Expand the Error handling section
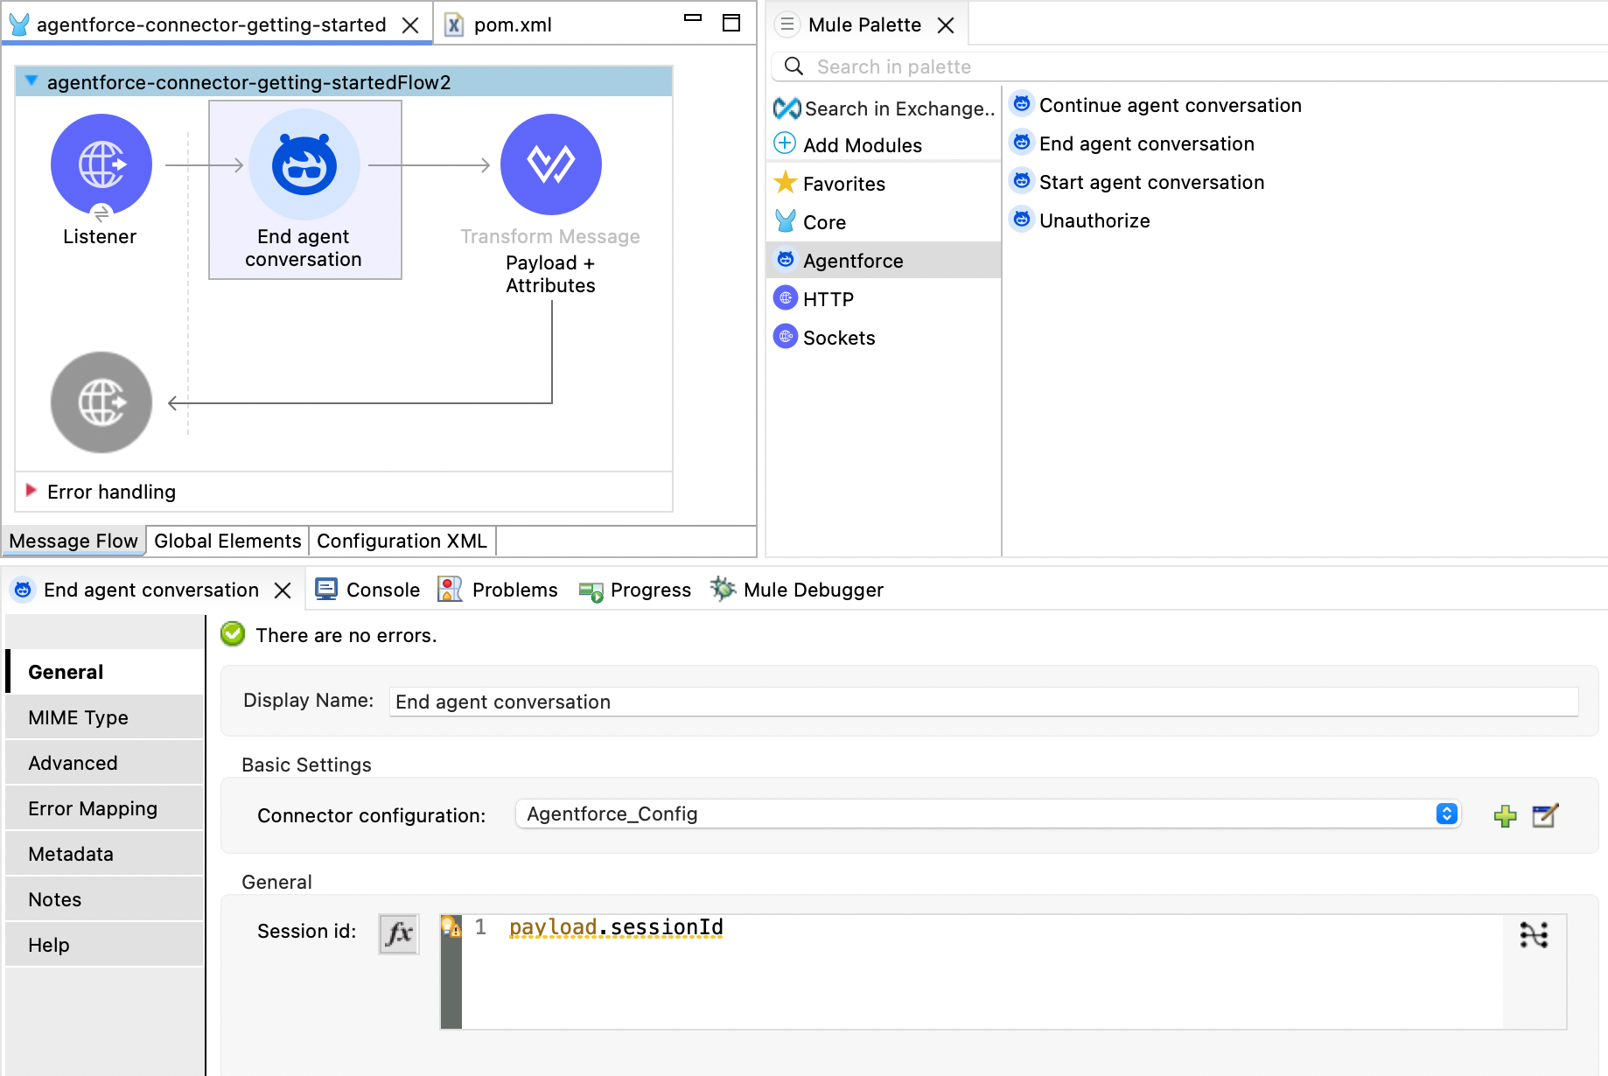 31,490
